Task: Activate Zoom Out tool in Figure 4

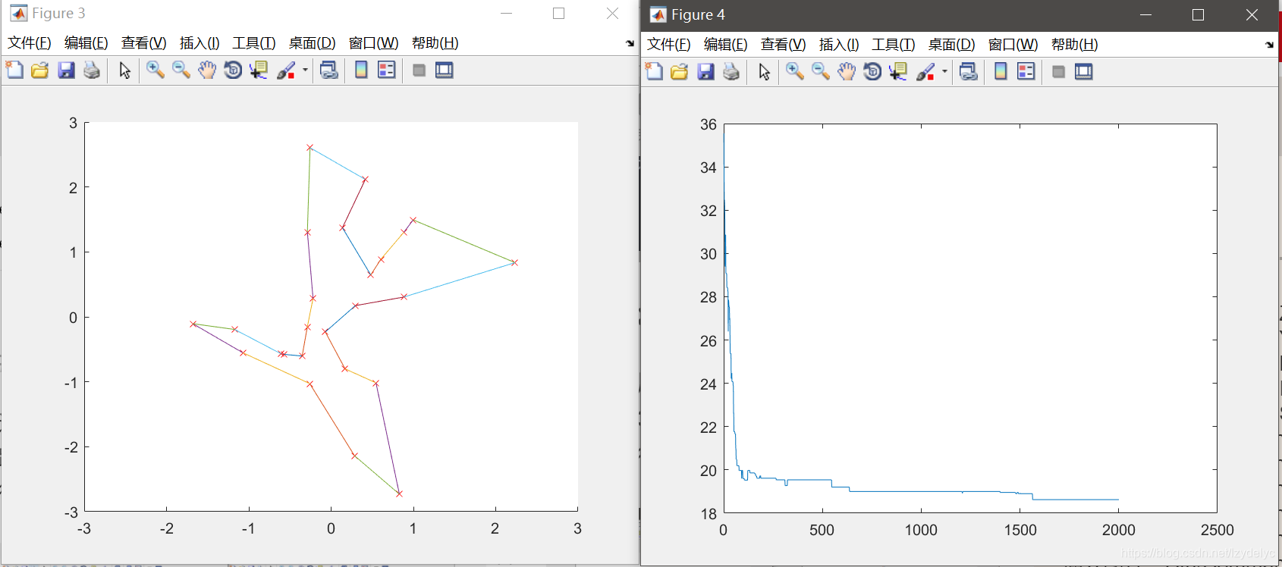Action: 821,72
